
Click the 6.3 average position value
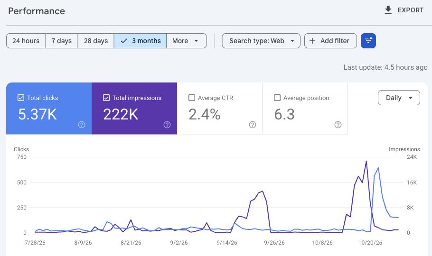point(284,114)
